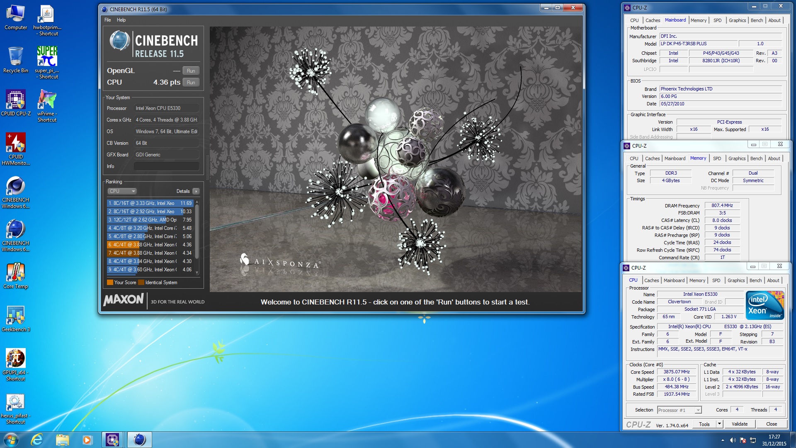Switch to CINEBENCH taskbar button
The height and width of the screenshot is (448, 796).
point(139,440)
